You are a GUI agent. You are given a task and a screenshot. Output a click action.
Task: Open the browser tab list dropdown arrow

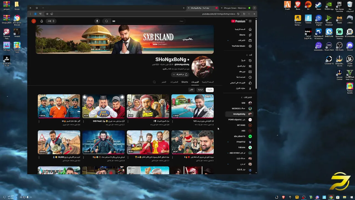pos(254,8)
